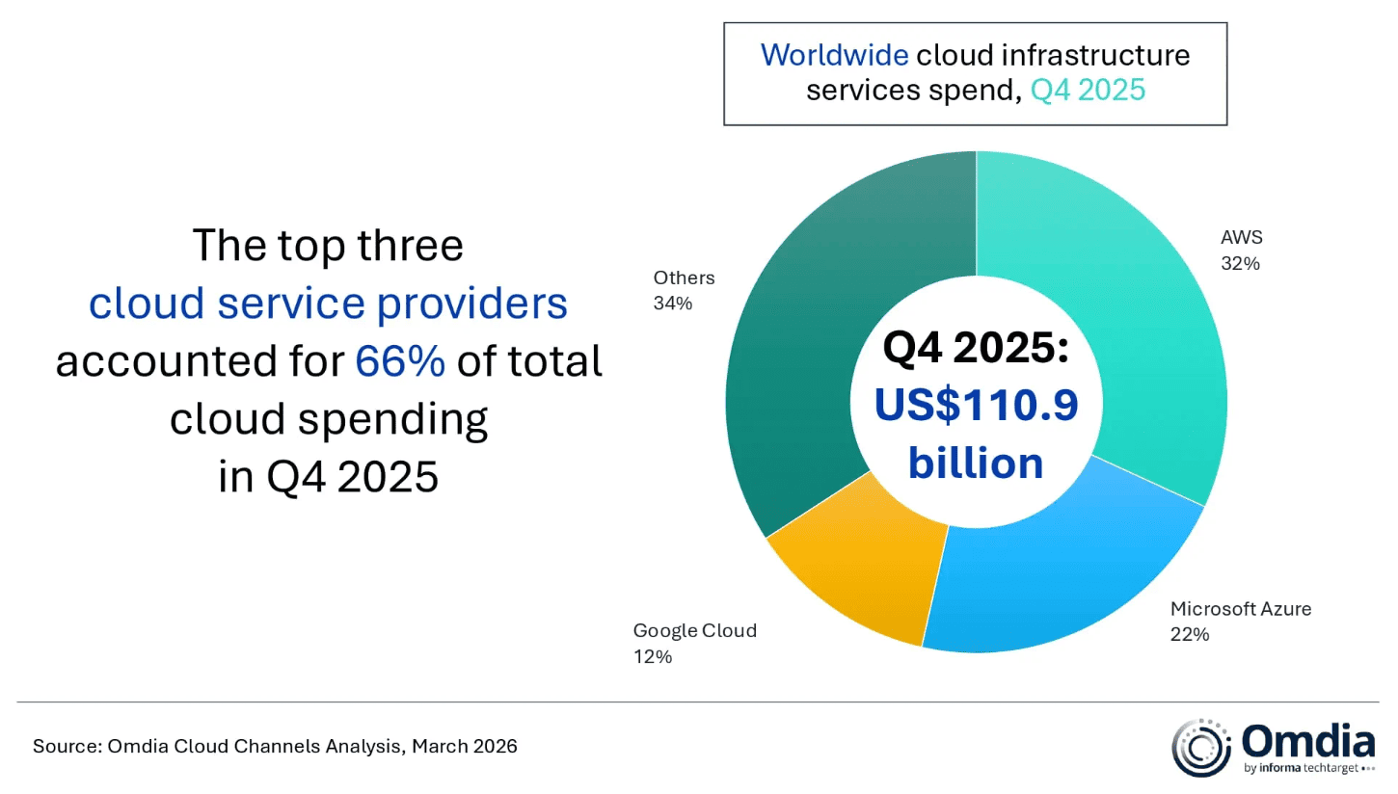
Task: Click the headline line "in Q4 2025"
Action: click(328, 477)
